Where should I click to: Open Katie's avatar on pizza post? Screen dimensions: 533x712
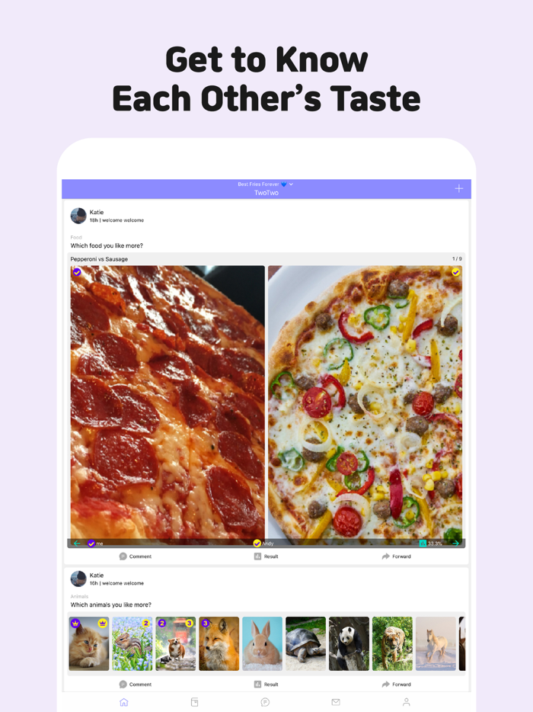(78, 216)
